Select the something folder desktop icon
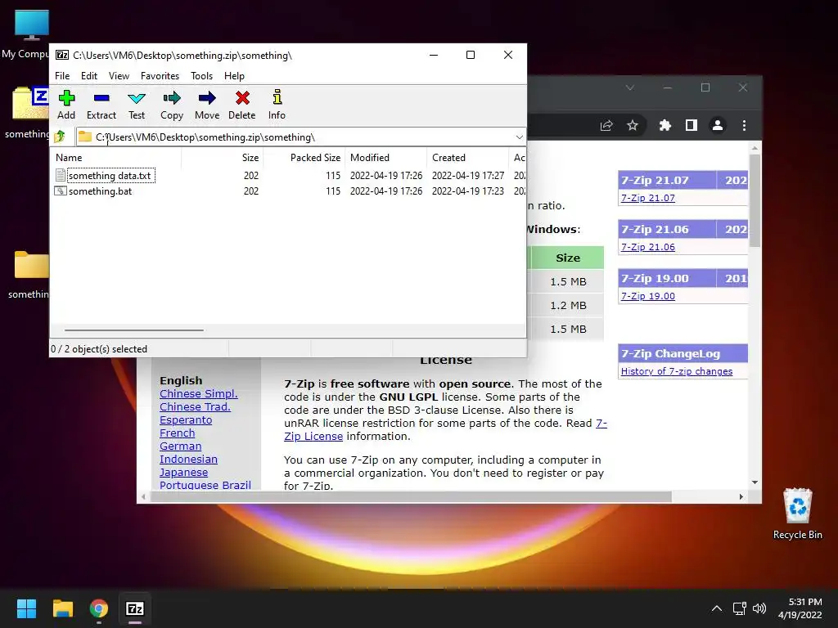The width and height of the screenshot is (838, 628). coord(29,274)
